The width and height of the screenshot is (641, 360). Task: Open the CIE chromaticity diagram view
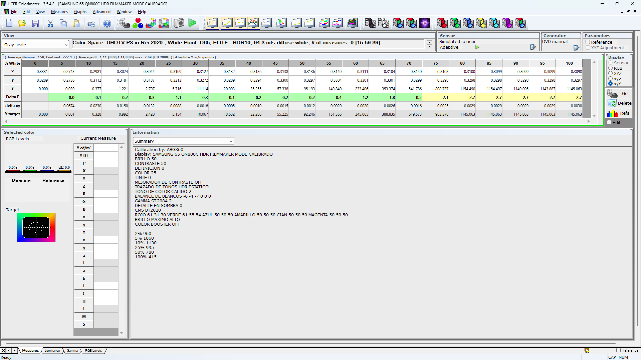tap(281, 23)
